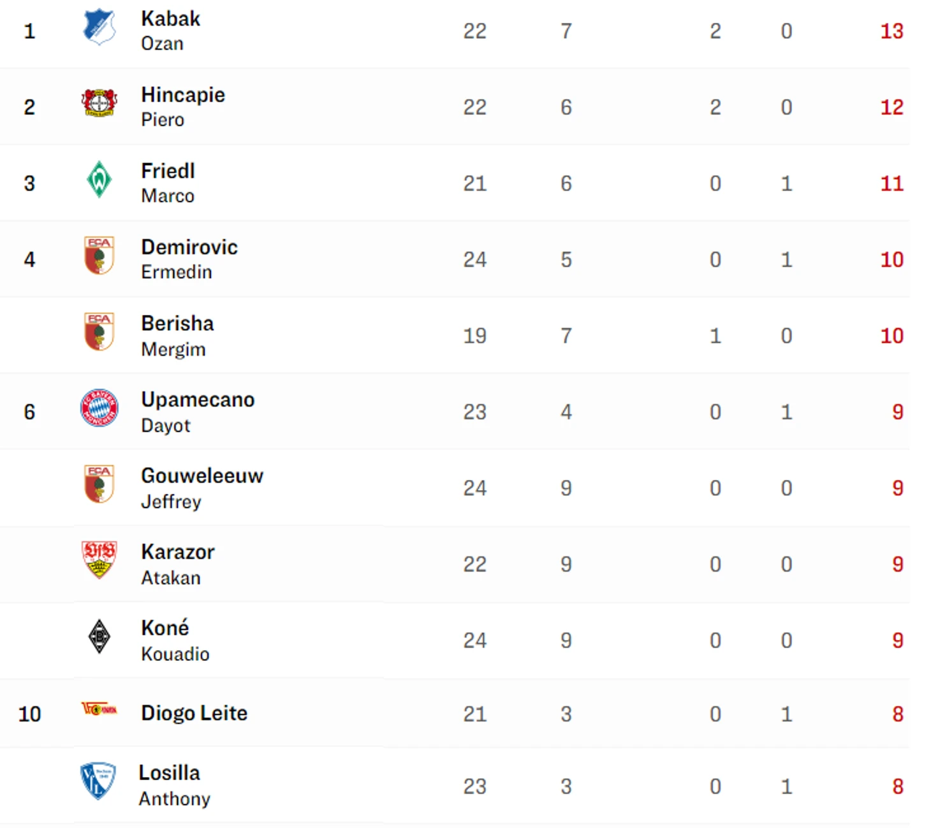Image resolution: width=931 pixels, height=828 pixels.
Task: Click the Augsburg crest beside Demirovic
Action: pos(99,256)
